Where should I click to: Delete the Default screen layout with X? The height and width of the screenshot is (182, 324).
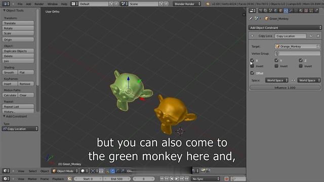[116, 4]
